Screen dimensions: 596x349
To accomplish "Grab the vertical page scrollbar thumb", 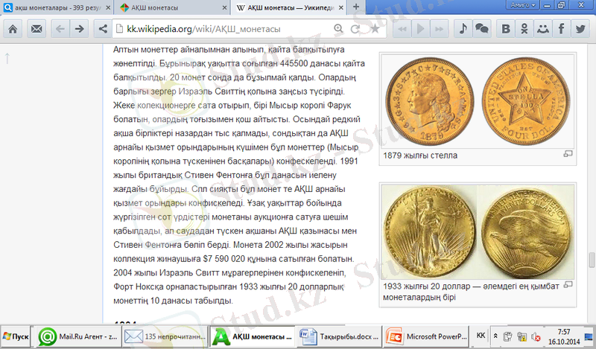I will point(592,260).
